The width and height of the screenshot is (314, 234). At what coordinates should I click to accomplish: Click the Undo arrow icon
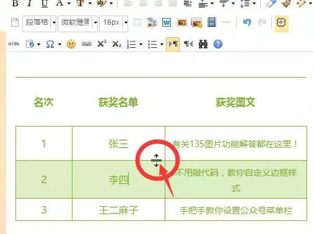pos(247,22)
